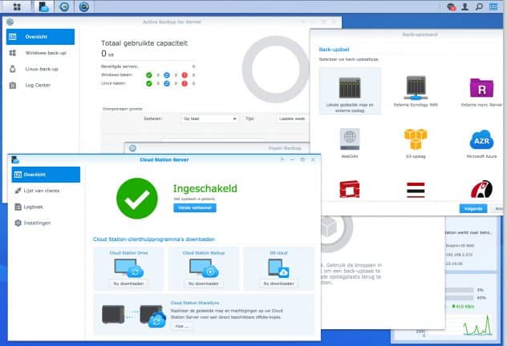Image resolution: width=507 pixels, height=346 pixels.
Task: Select S3-opslag backup destination
Action: pos(416,143)
